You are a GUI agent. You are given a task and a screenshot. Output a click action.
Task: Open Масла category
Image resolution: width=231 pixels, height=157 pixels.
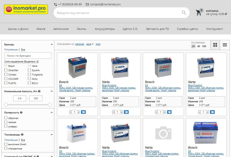(41, 29)
